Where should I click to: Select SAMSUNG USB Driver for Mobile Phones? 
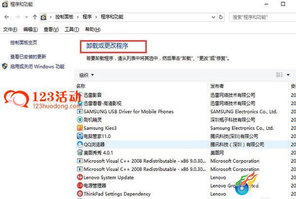point(129,111)
